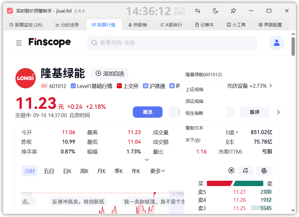Select the 五日 chart period
The width and height of the screenshot is (299, 217).
tap(49, 171)
